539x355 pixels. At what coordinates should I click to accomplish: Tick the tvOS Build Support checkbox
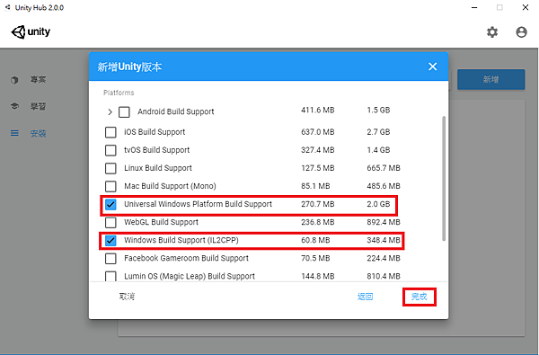tap(110, 150)
